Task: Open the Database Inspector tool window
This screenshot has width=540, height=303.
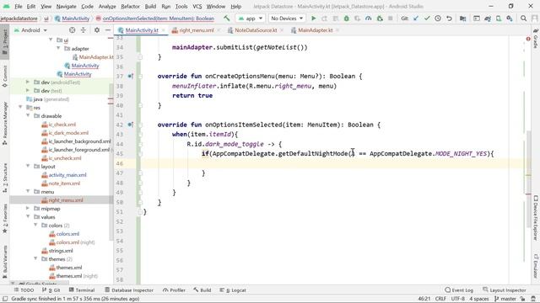Action: click(129, 290)
